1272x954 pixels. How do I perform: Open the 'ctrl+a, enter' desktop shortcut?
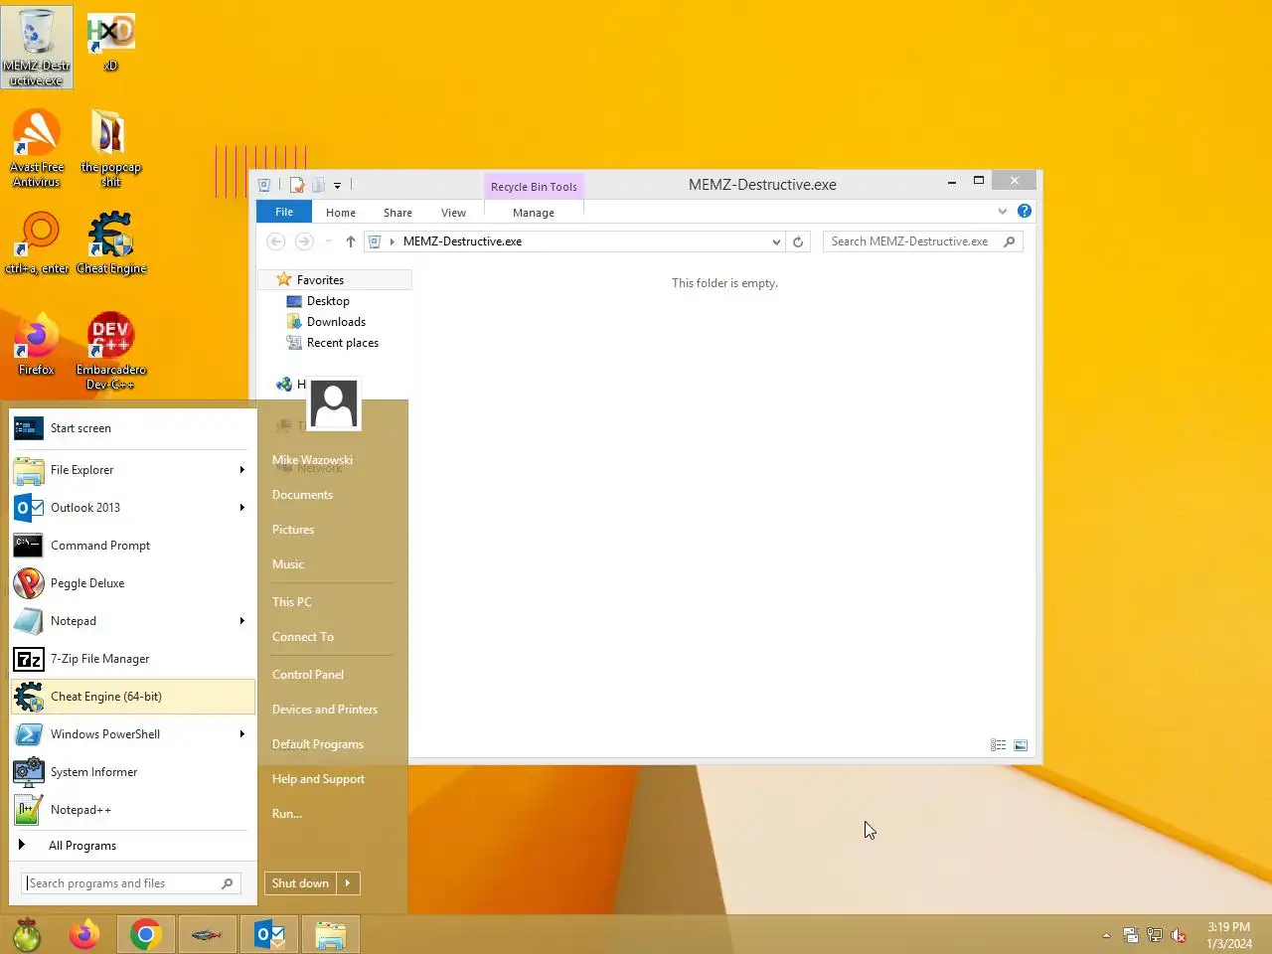[x=37, y=243]
